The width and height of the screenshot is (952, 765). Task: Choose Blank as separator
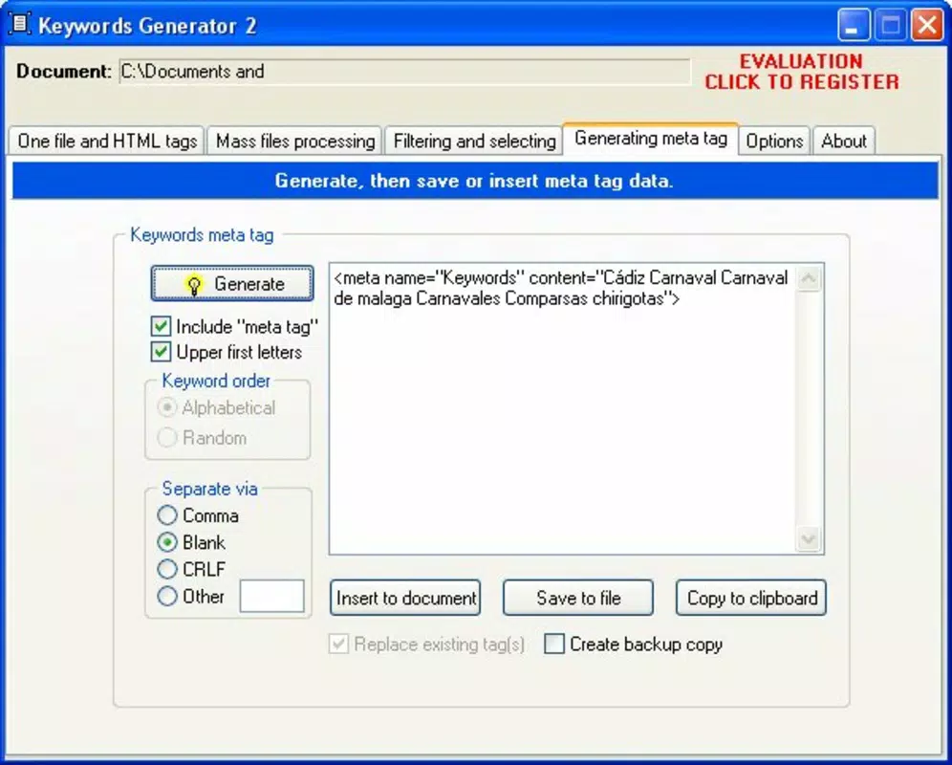click(167, 542)
